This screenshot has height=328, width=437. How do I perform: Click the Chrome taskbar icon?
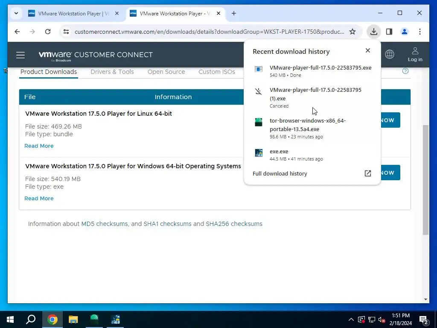(x=52, y=319)
